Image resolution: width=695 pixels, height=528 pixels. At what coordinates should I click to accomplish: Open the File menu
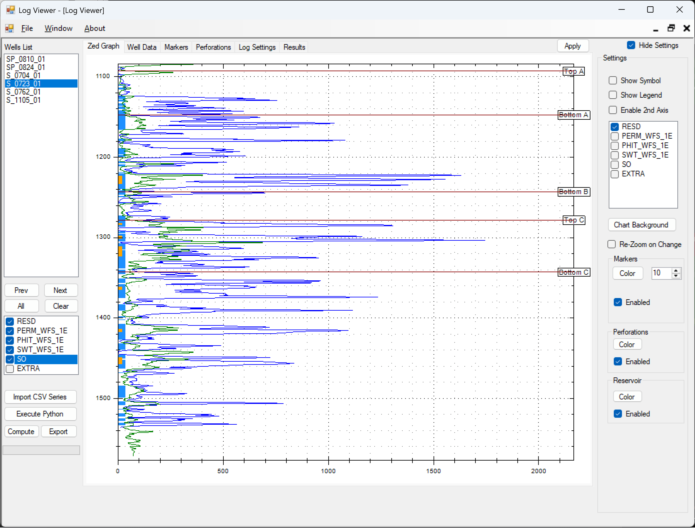coord(27,28)
